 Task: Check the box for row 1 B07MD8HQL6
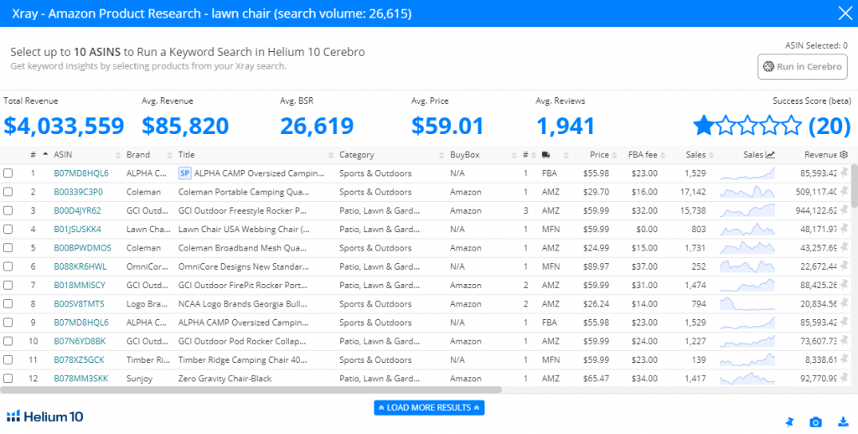[x=8, y=173]
